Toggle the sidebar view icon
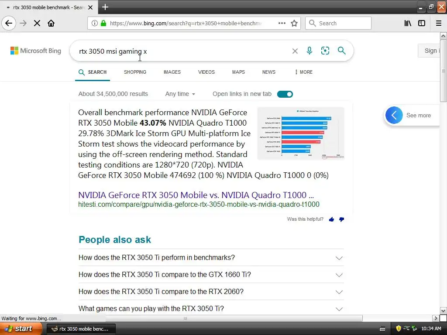 tap(422, 23)
